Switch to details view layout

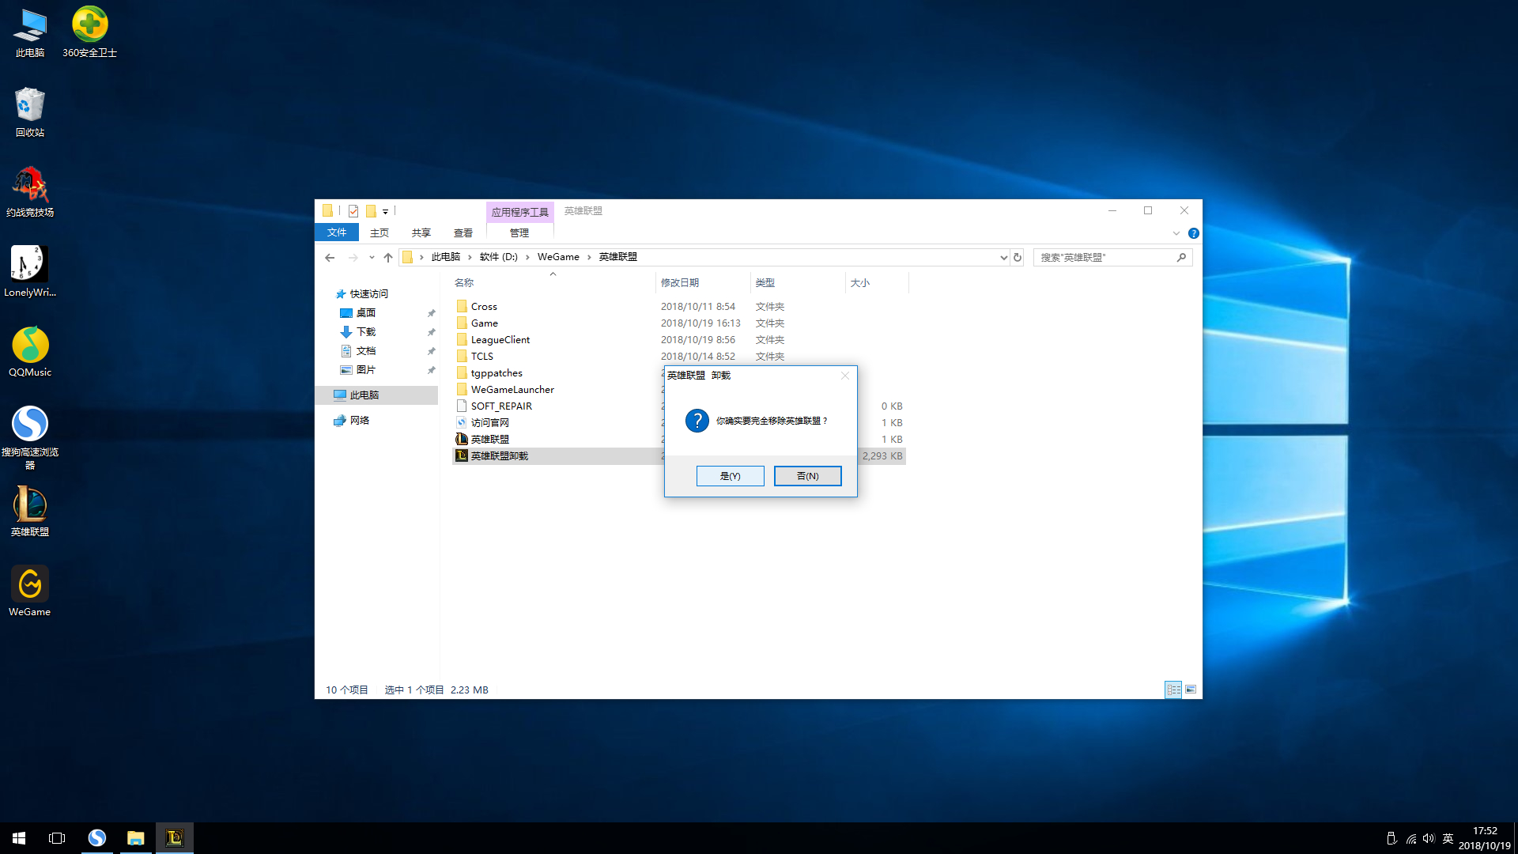click(1173, 690)
